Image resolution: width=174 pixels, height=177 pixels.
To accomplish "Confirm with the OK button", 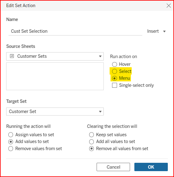I will pos(151,167).
